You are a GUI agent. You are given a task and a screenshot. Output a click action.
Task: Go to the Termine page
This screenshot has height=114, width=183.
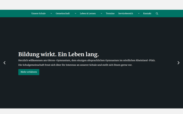110,13
